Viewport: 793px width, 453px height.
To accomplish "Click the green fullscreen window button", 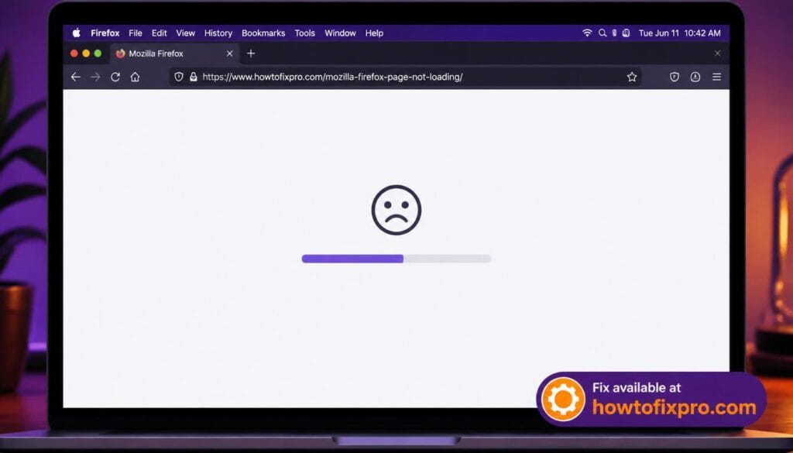I will coord(98,53).
